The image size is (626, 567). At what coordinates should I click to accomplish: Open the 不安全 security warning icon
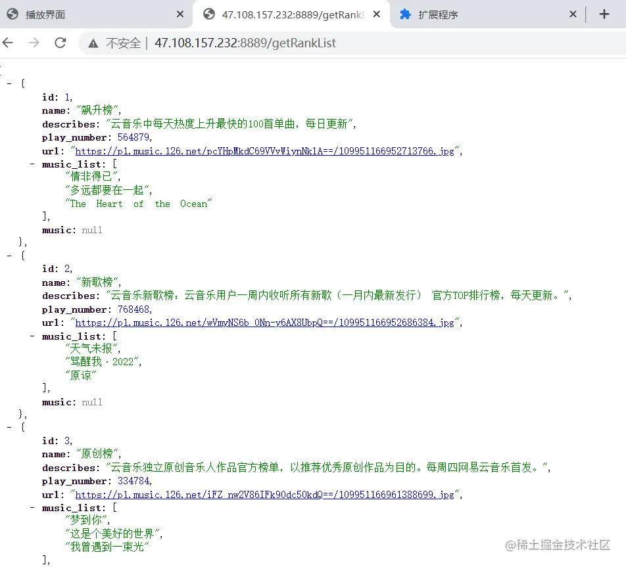pyautogui.click(x=93, y=43)
